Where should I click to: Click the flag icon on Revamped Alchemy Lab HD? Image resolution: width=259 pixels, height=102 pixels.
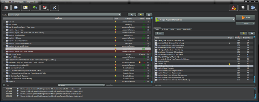point(115,65)
